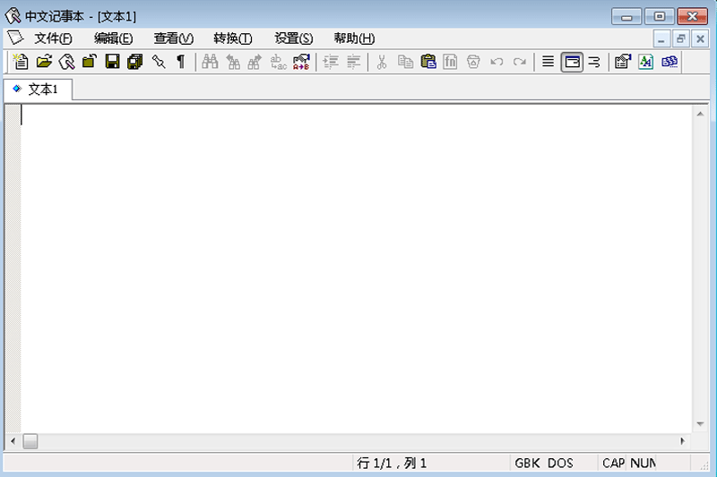Click the scissors cut icon
The image size is (717, 477).
click(x=382, y=62)
